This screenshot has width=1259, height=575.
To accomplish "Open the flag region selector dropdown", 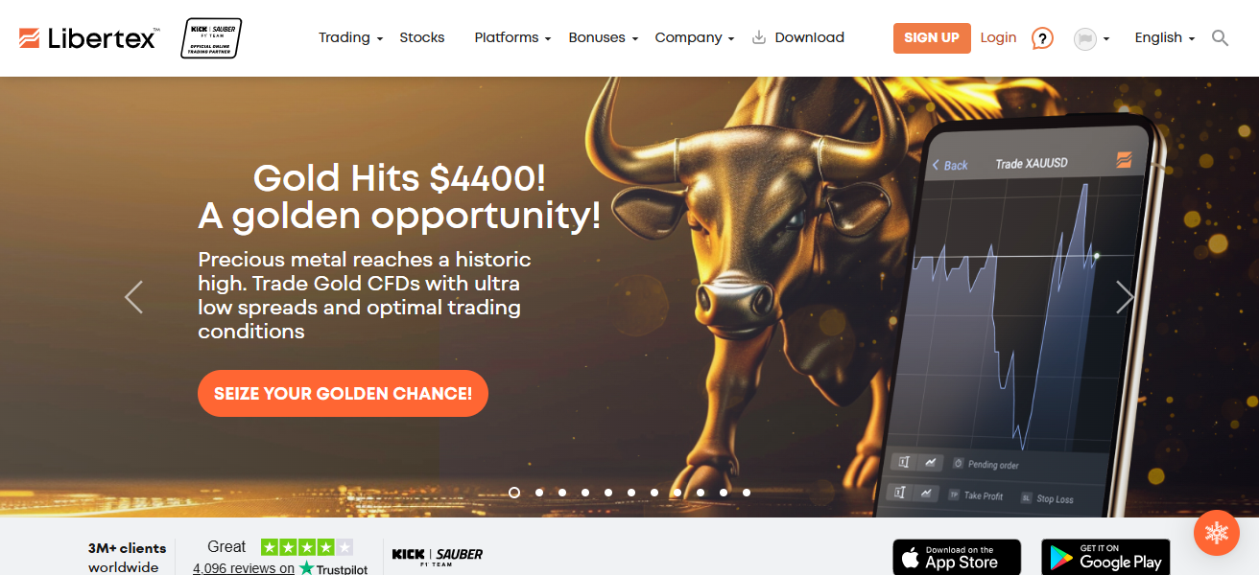I will [1092, 38].
